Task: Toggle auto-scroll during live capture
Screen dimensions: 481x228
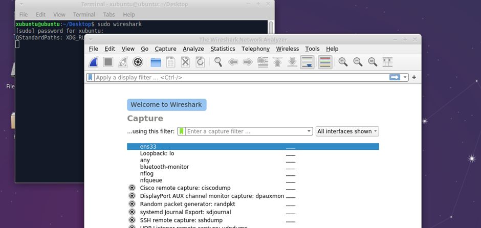Action: coord(307,62)
